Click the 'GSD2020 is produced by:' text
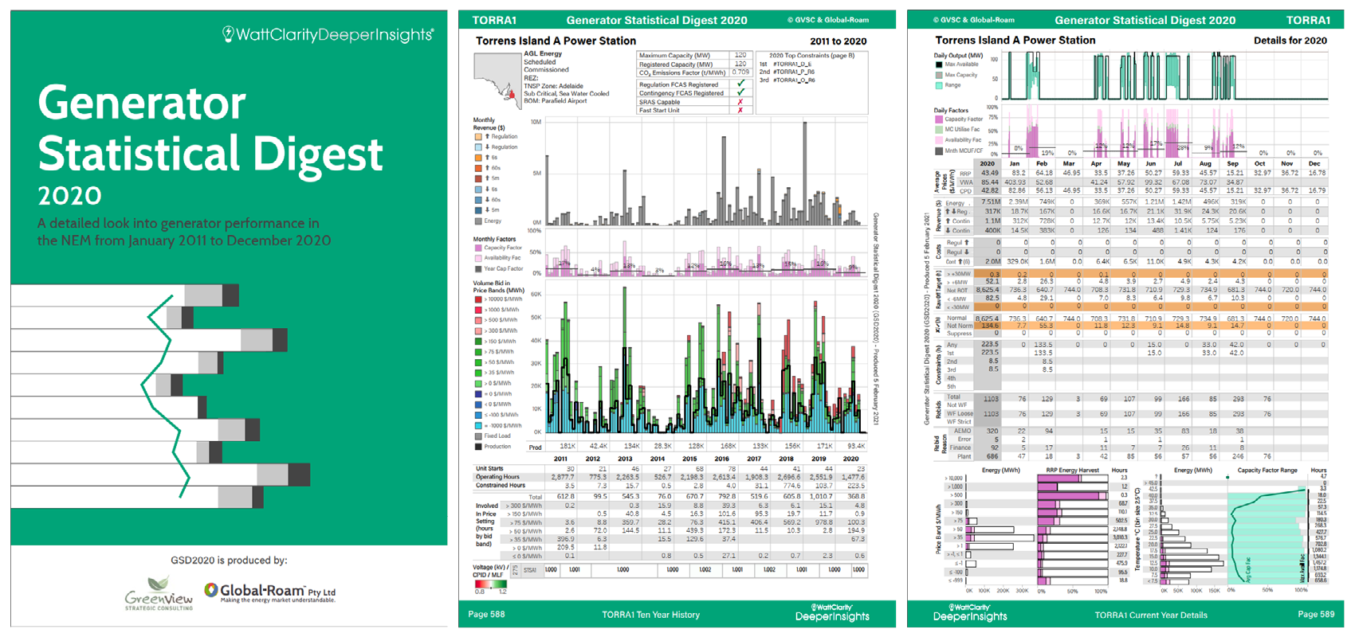This screenshot has width=1355, height=637. pyautogui.click(x=229, y=560)
